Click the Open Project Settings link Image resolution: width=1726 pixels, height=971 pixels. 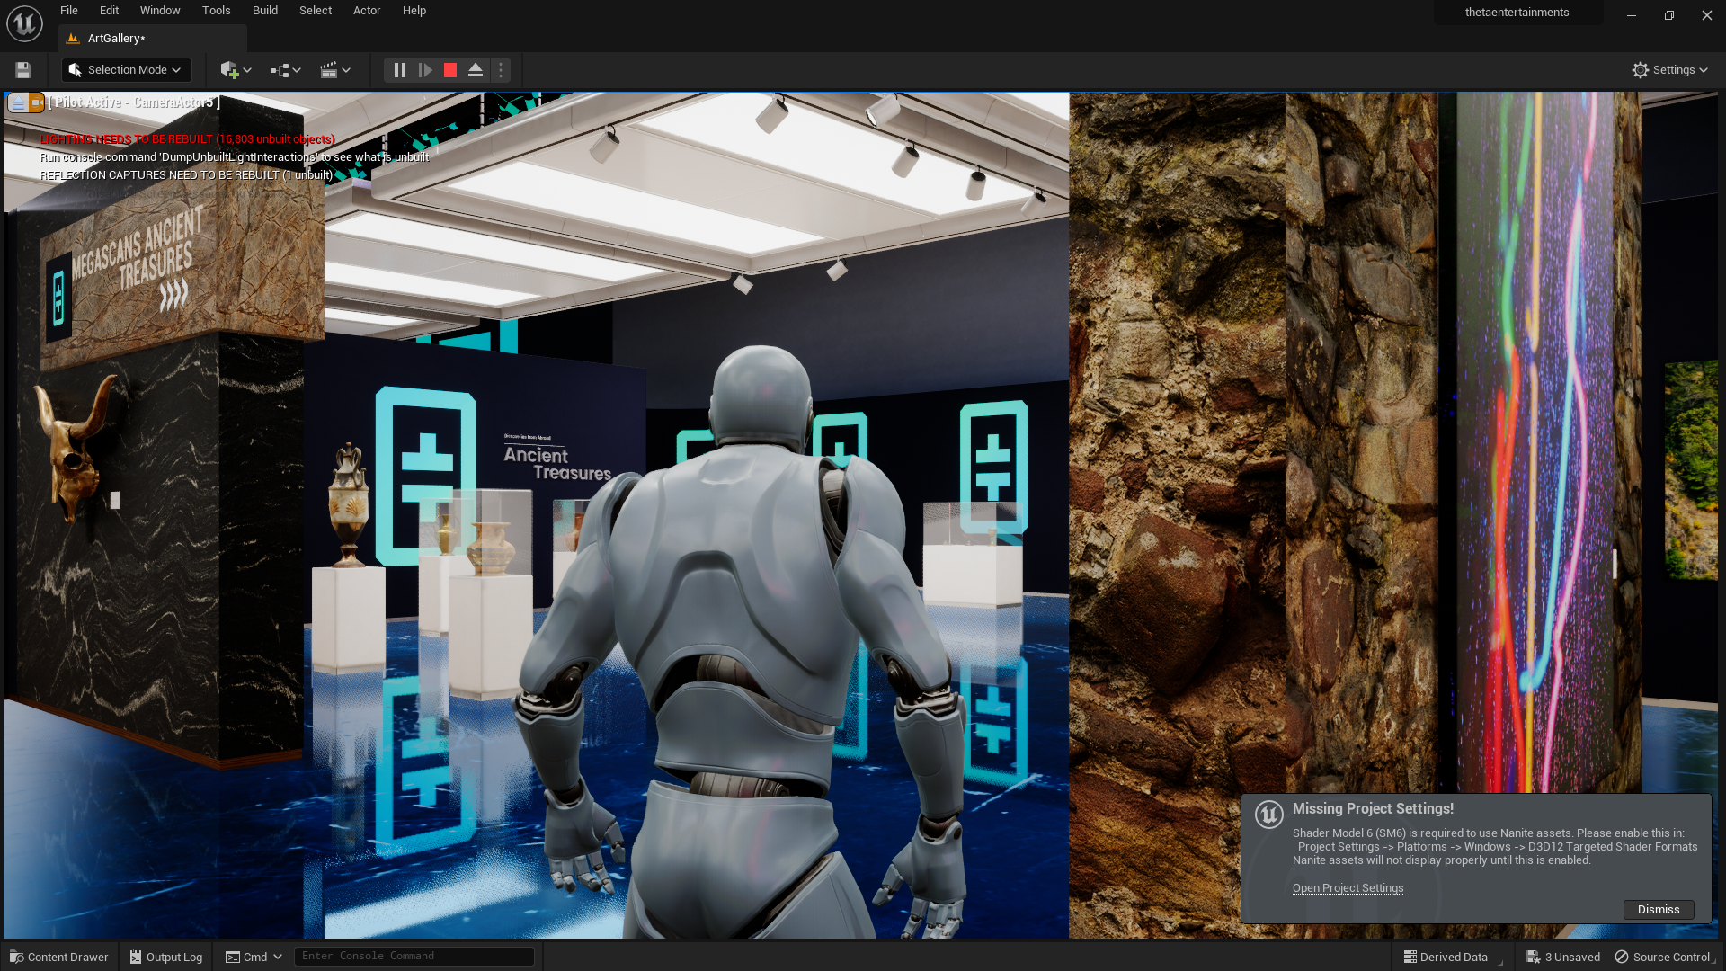(1348, 888)
